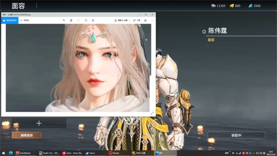This screenshot has width=277, height=156.
Task: Click the 装配中 button
Action: coord(236,135)
